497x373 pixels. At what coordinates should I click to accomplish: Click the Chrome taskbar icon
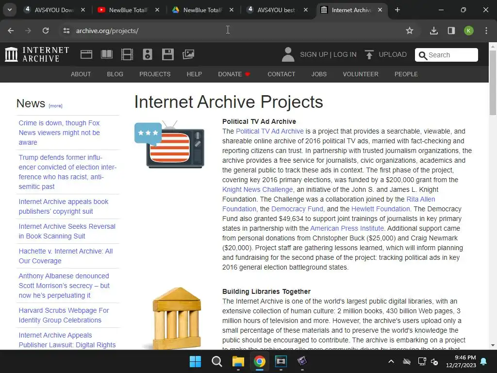[259, 361]
